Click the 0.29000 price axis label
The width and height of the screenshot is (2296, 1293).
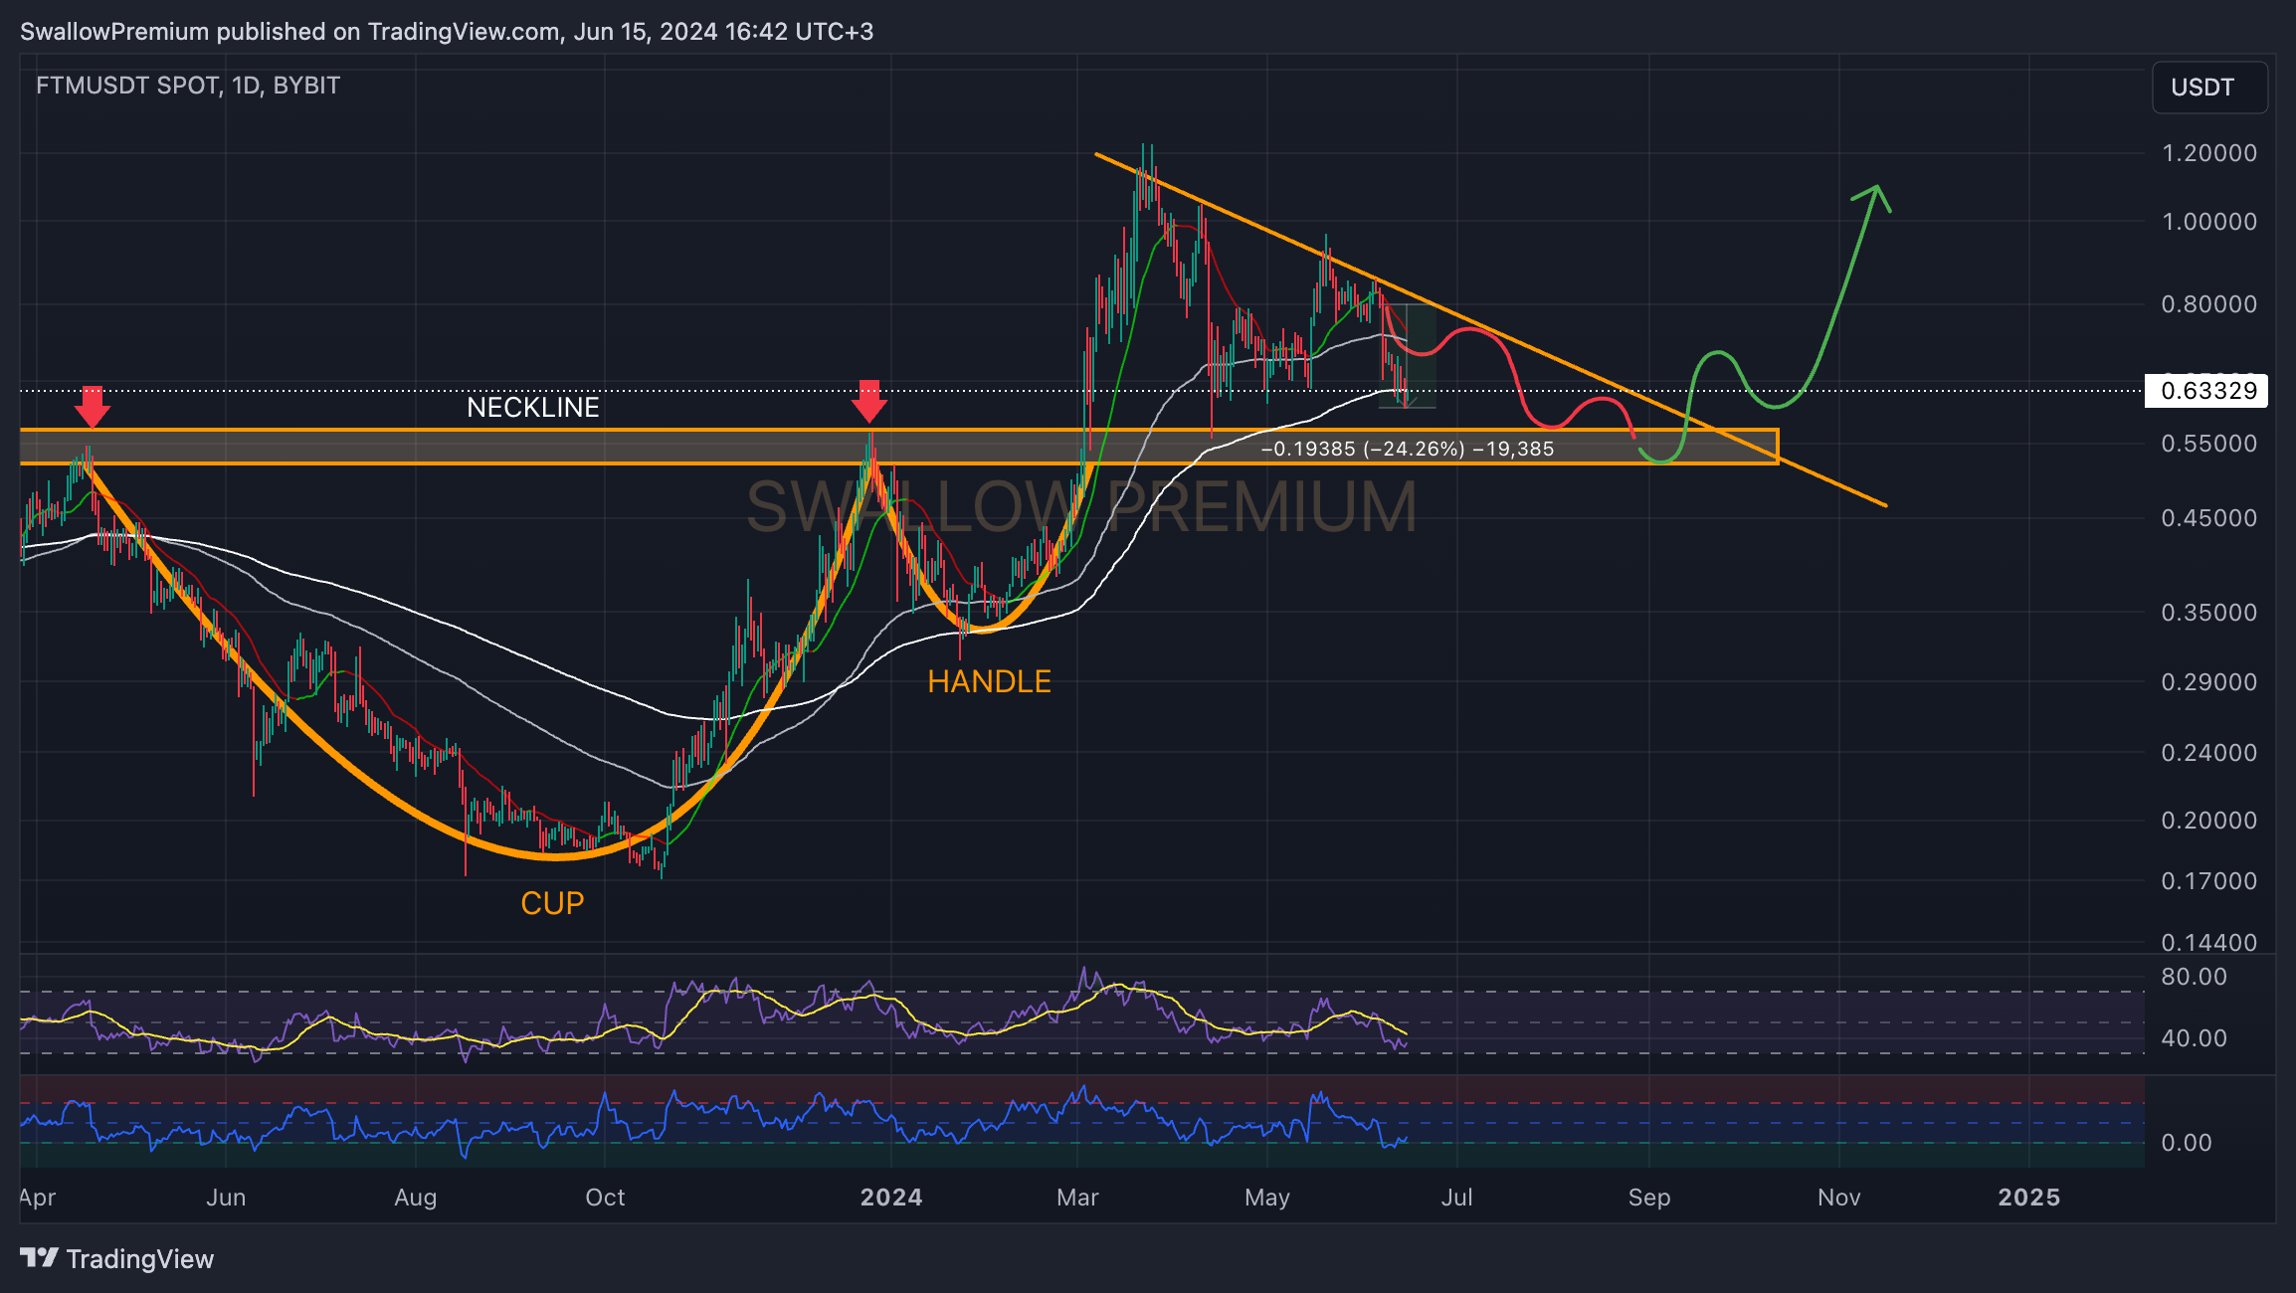[2209, 682]
